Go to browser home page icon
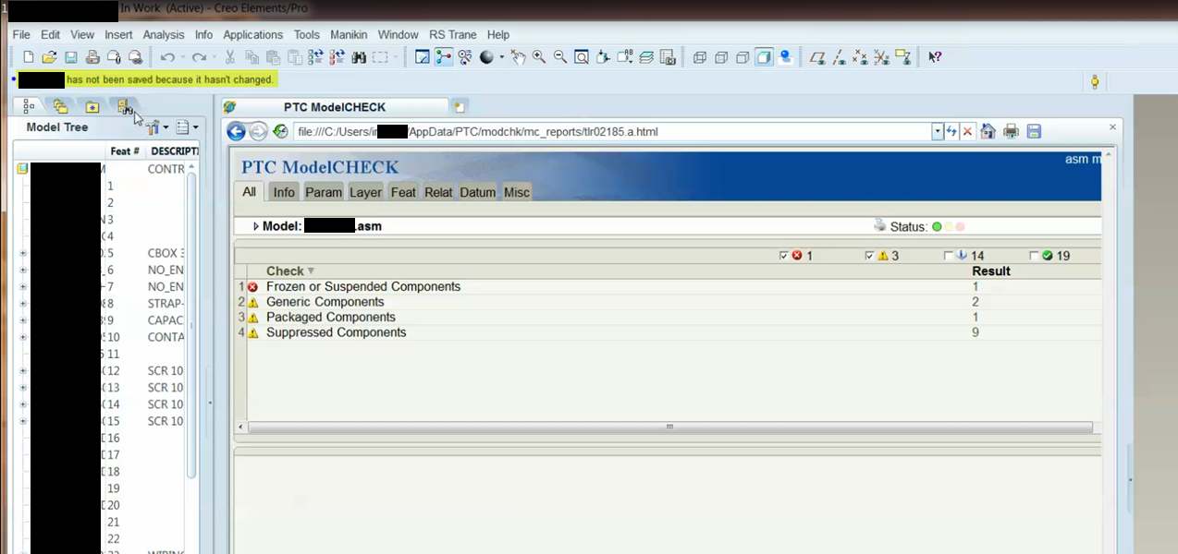 988,131
